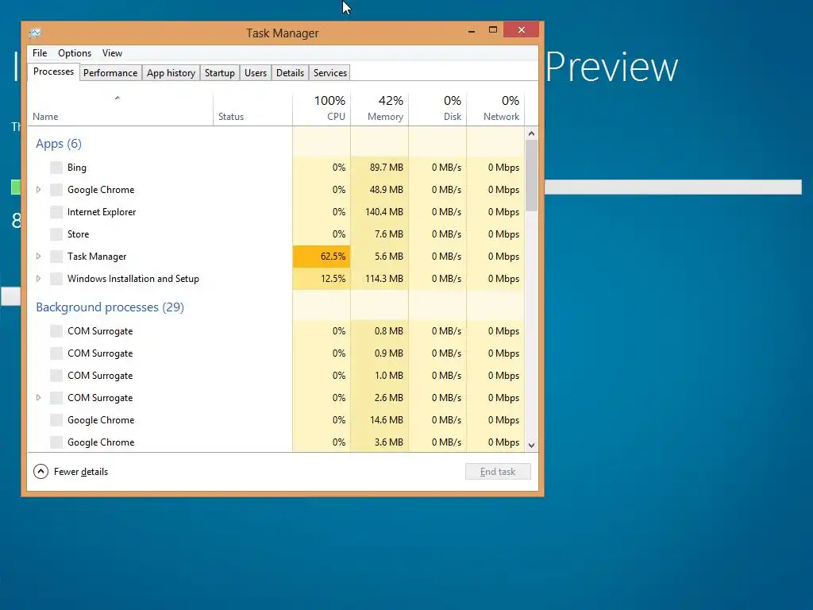Select the Bing process row
This screenshot has width=813, height=610.
[x=275, y=168]
